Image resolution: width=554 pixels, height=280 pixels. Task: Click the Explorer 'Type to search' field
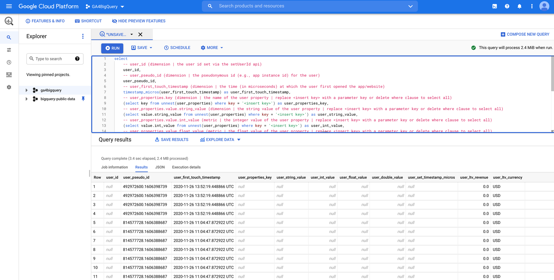coord(55,59)
